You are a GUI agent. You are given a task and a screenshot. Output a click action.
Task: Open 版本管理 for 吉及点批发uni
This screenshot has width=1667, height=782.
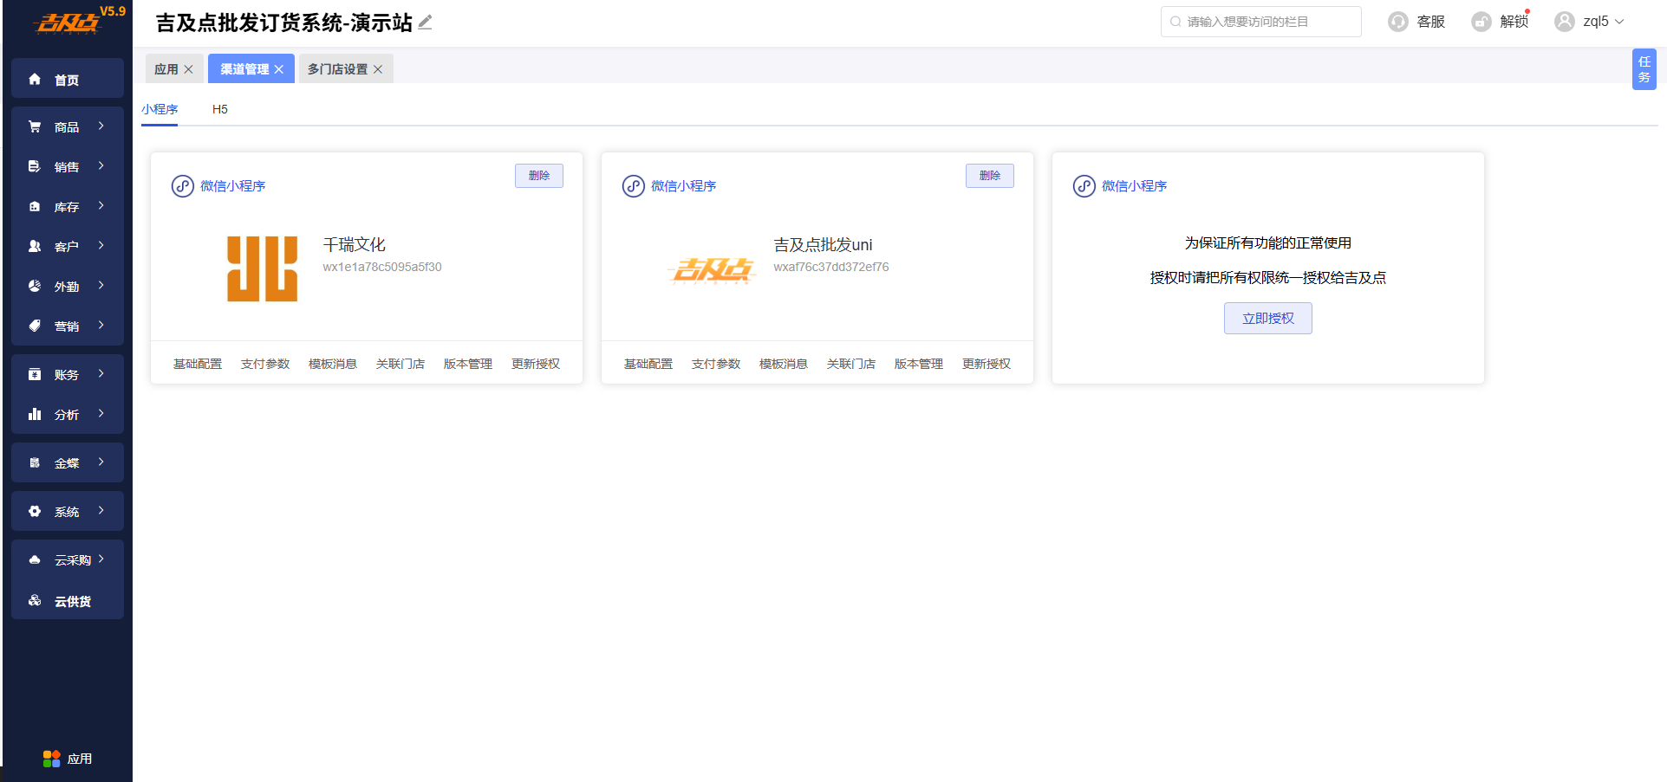coord(919,364)
